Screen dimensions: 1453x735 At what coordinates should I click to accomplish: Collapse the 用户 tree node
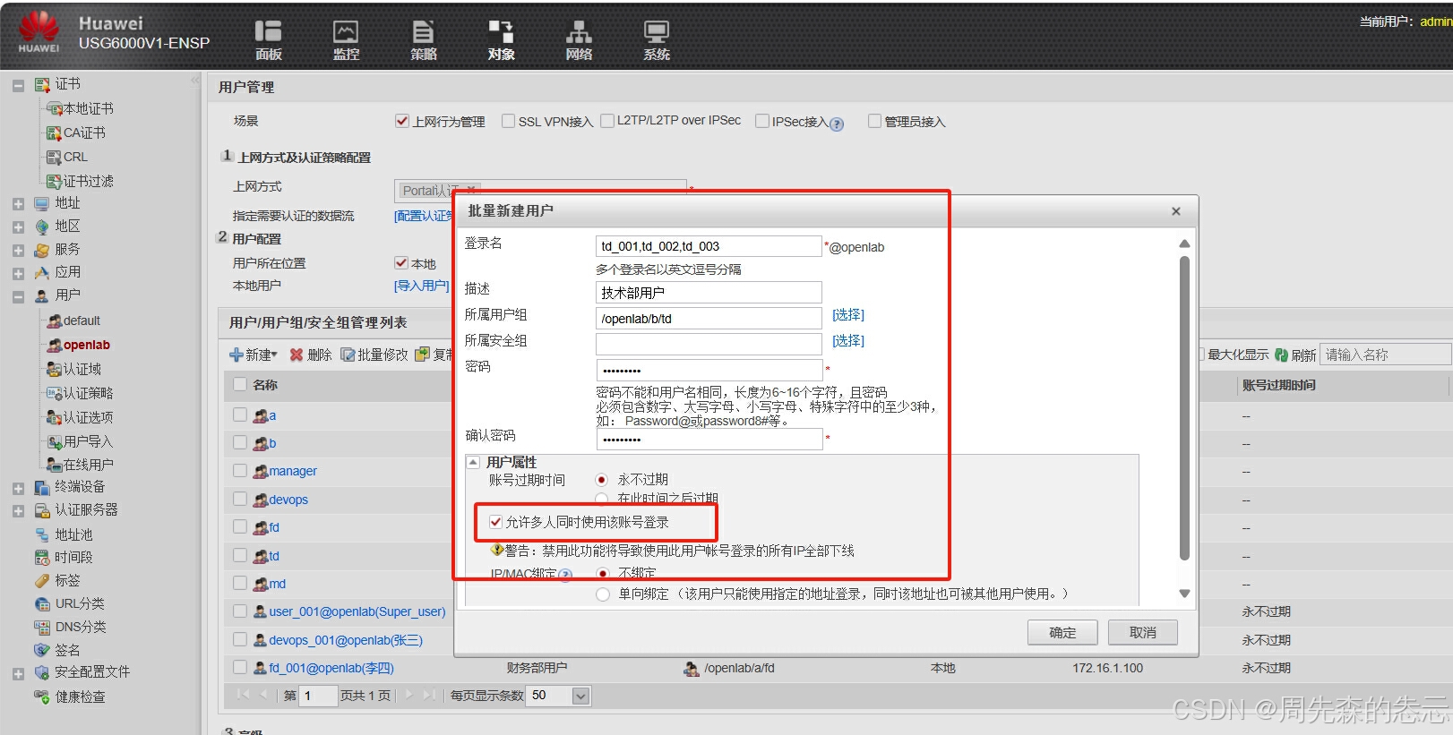[x=18, y=296]
